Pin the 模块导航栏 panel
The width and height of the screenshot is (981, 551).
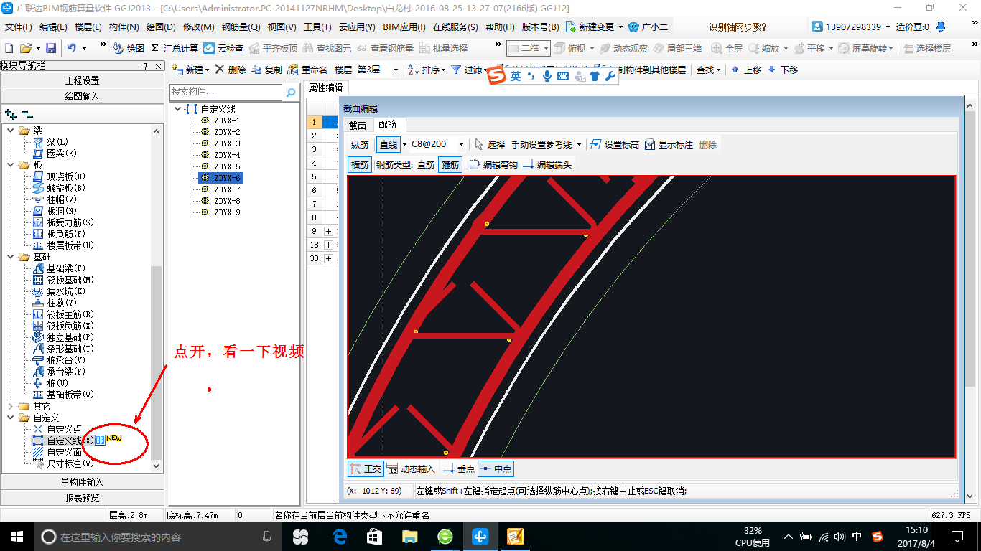point(146,65)
